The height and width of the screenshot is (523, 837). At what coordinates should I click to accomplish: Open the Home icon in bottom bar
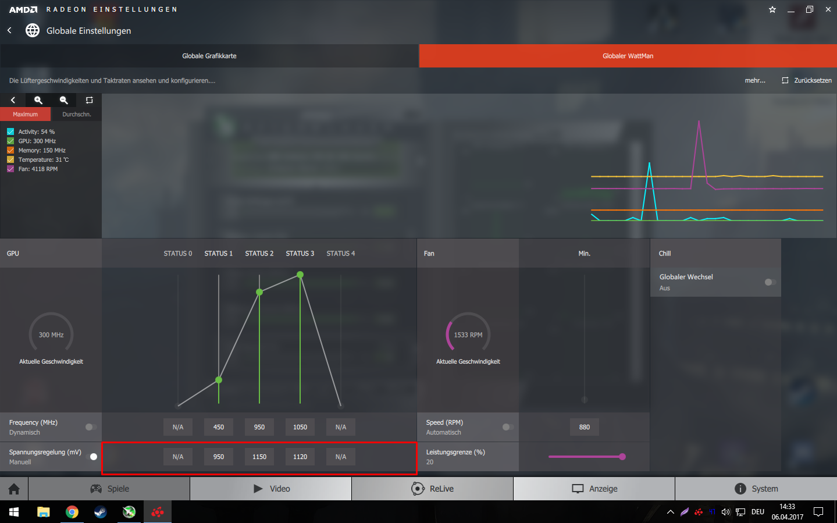tap(14, 489)
